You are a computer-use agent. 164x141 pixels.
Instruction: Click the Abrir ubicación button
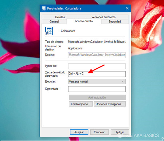(97, 97)
